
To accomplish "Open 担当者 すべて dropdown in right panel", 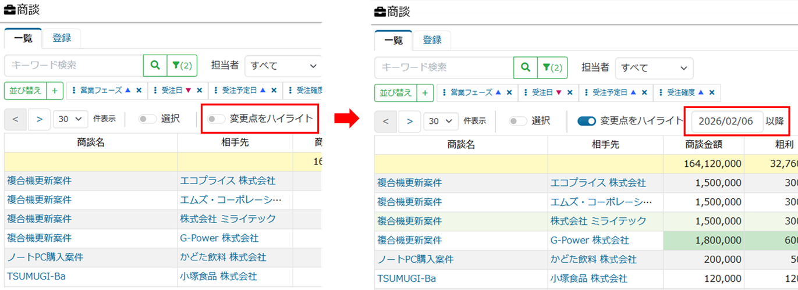I will [654, 67].
